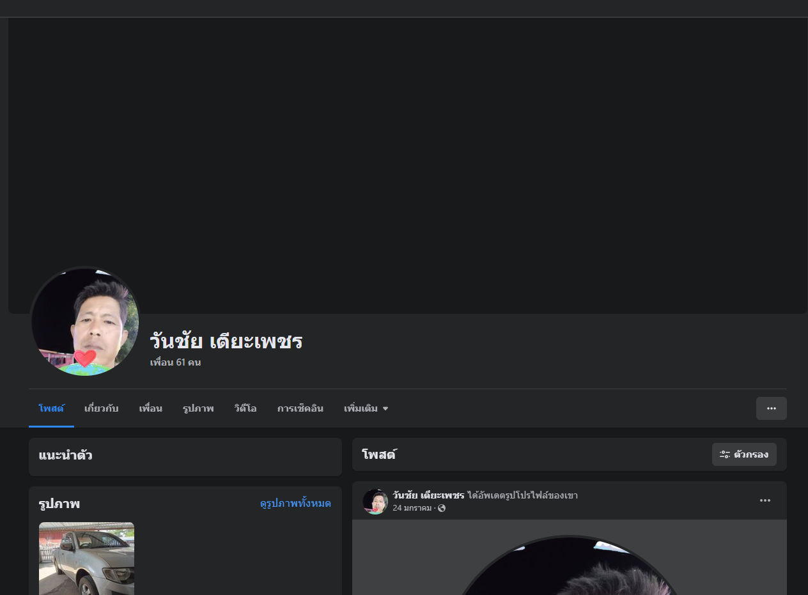Viewport: 808px width, 595px height.
Task: Go to the รูปภาพ tab
Action: [x=198, y=408]
